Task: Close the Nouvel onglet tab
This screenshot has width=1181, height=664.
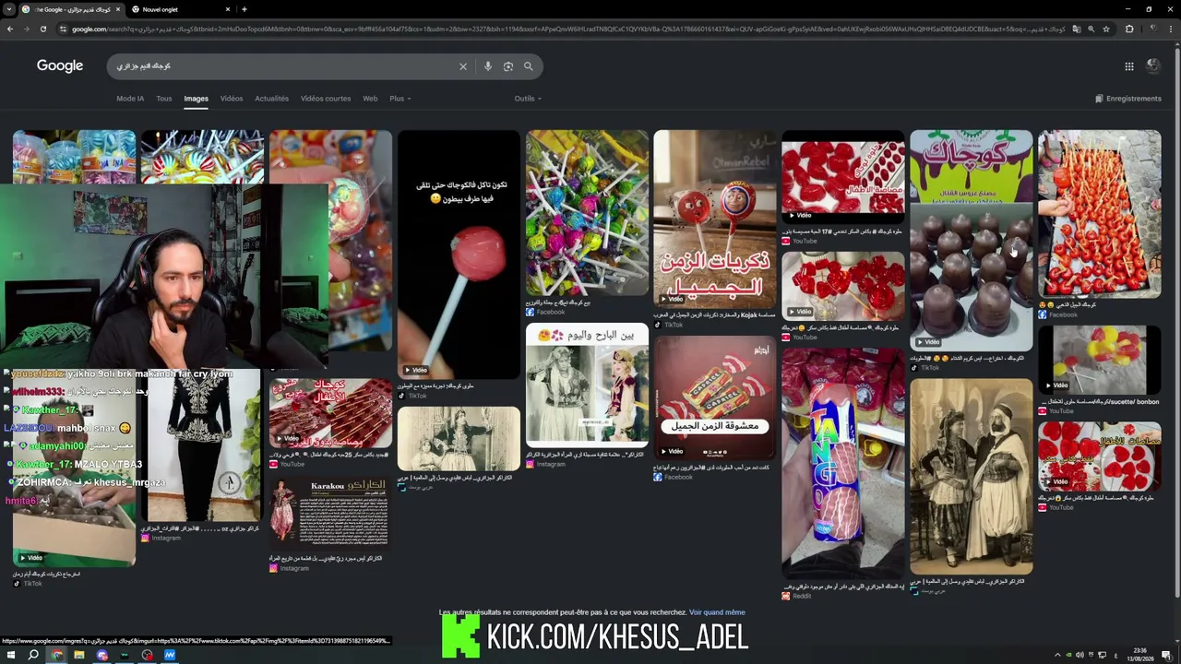Action: pyautogui.click(x=228, y=9)
